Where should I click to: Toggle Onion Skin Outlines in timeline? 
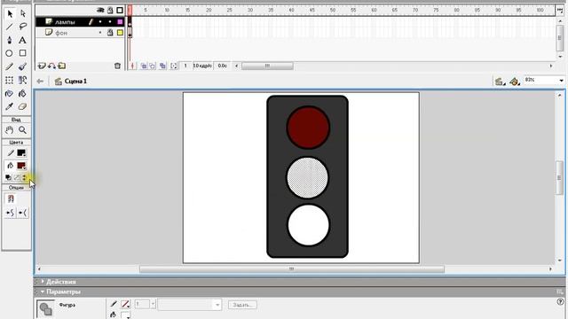pyautogui.click(x=153, y=66)
